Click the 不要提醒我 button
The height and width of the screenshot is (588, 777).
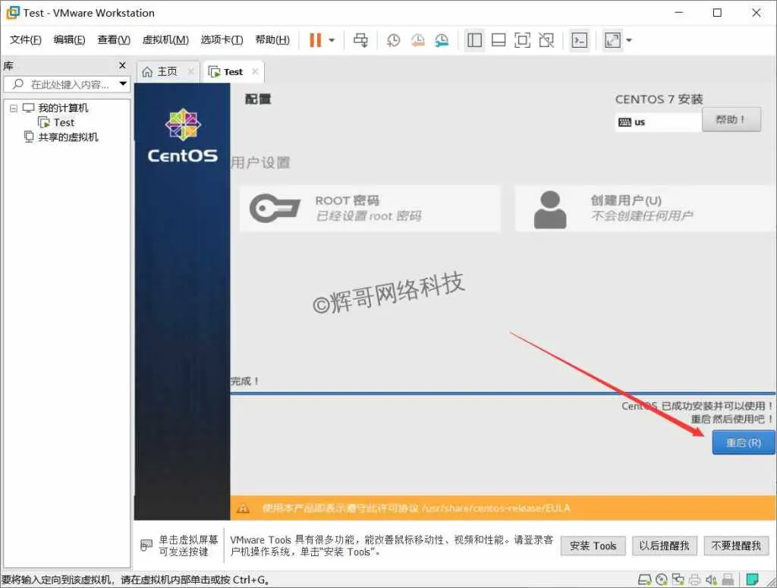736,546
